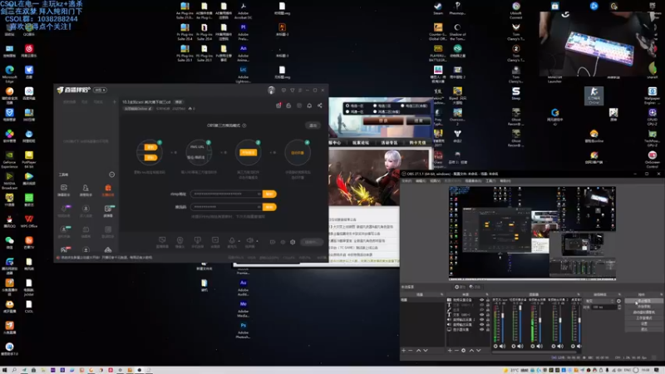The image size is (665, 374).
Task: Open scene transition type dropdown in OBS
Action: pos(599,301)
